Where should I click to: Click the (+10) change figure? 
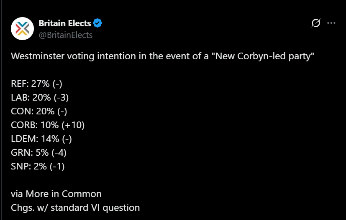73,125
